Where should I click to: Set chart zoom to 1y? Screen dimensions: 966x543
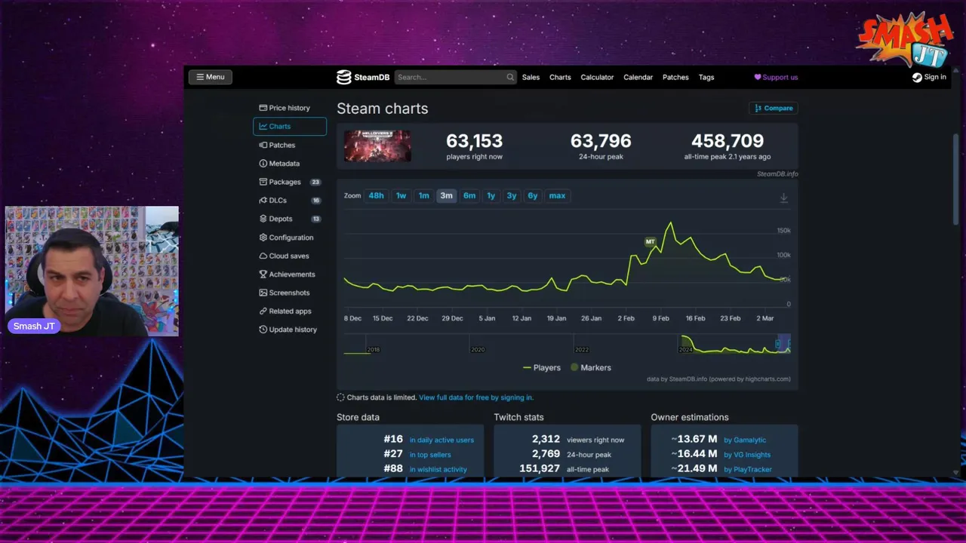[491, 195]
